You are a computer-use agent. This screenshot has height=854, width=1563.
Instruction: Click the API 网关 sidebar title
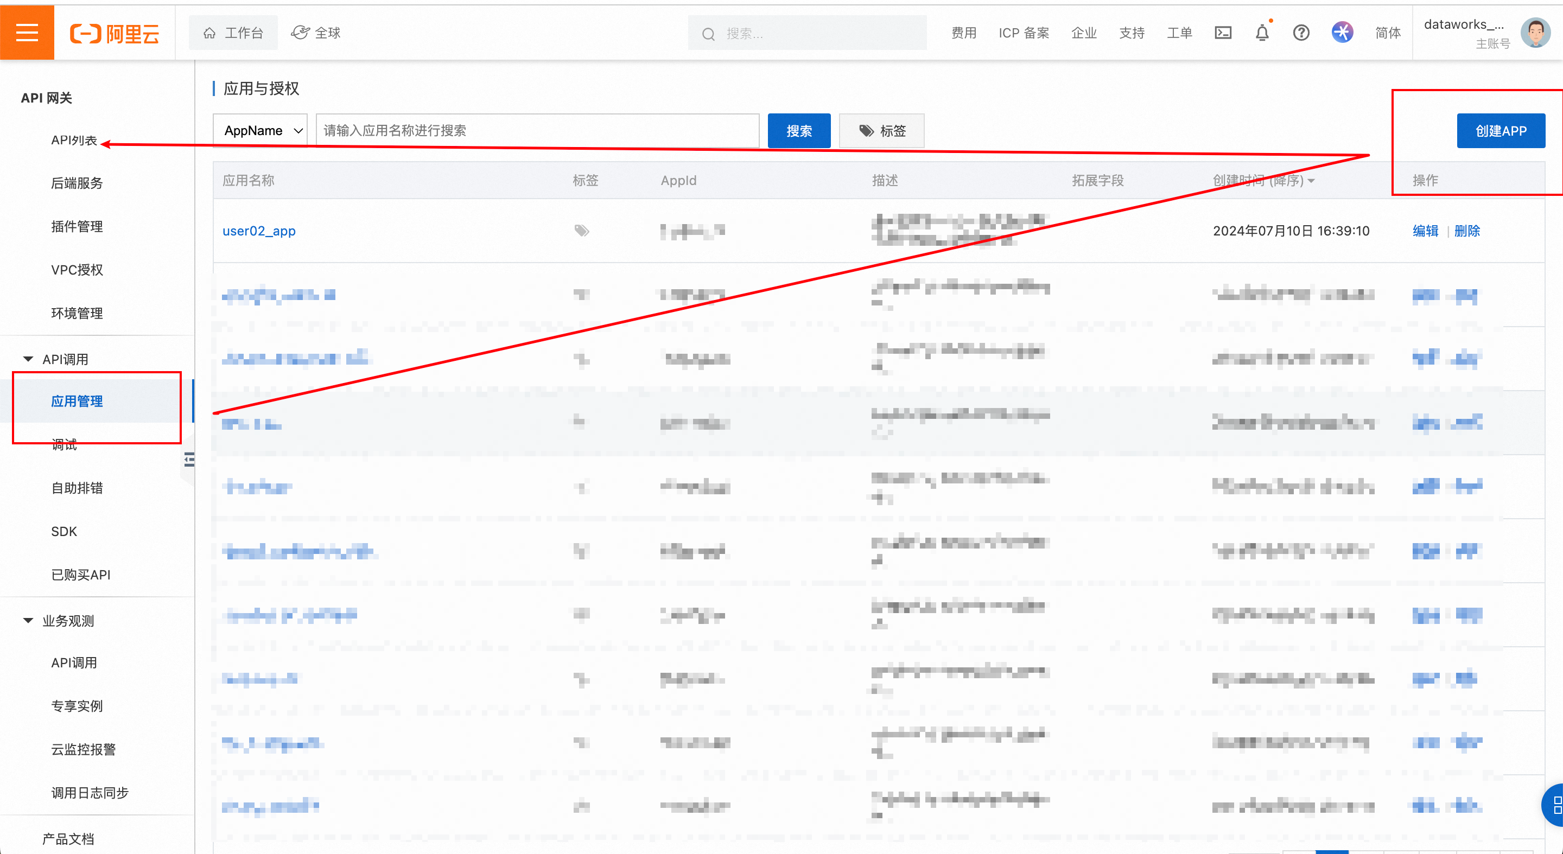(46, 98)
